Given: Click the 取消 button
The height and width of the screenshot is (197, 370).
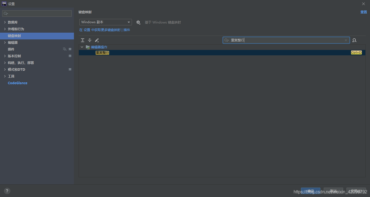Looking at the screenshot, I should (333, 191).
